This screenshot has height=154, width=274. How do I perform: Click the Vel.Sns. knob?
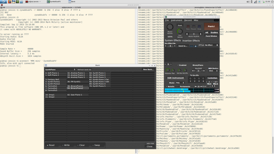179,70
